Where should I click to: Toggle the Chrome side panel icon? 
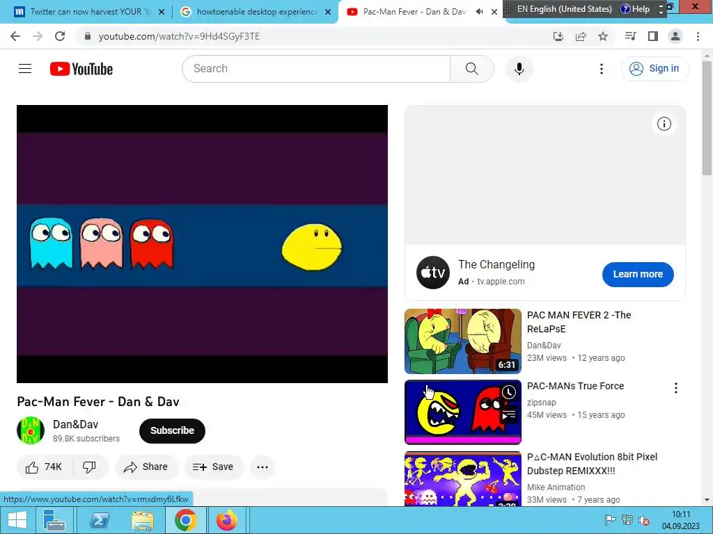click(x=653, y=36)
